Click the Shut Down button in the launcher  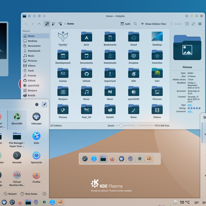pyautogui.click(x=29, y=194)
